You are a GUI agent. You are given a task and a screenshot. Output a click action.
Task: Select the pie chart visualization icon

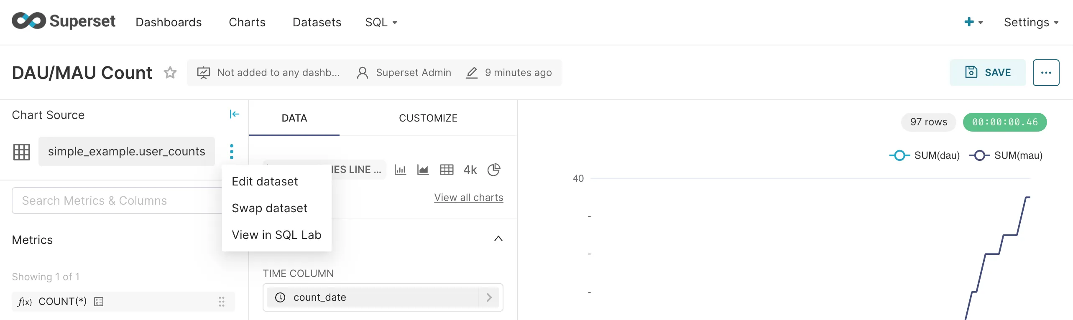pos(494,170)
